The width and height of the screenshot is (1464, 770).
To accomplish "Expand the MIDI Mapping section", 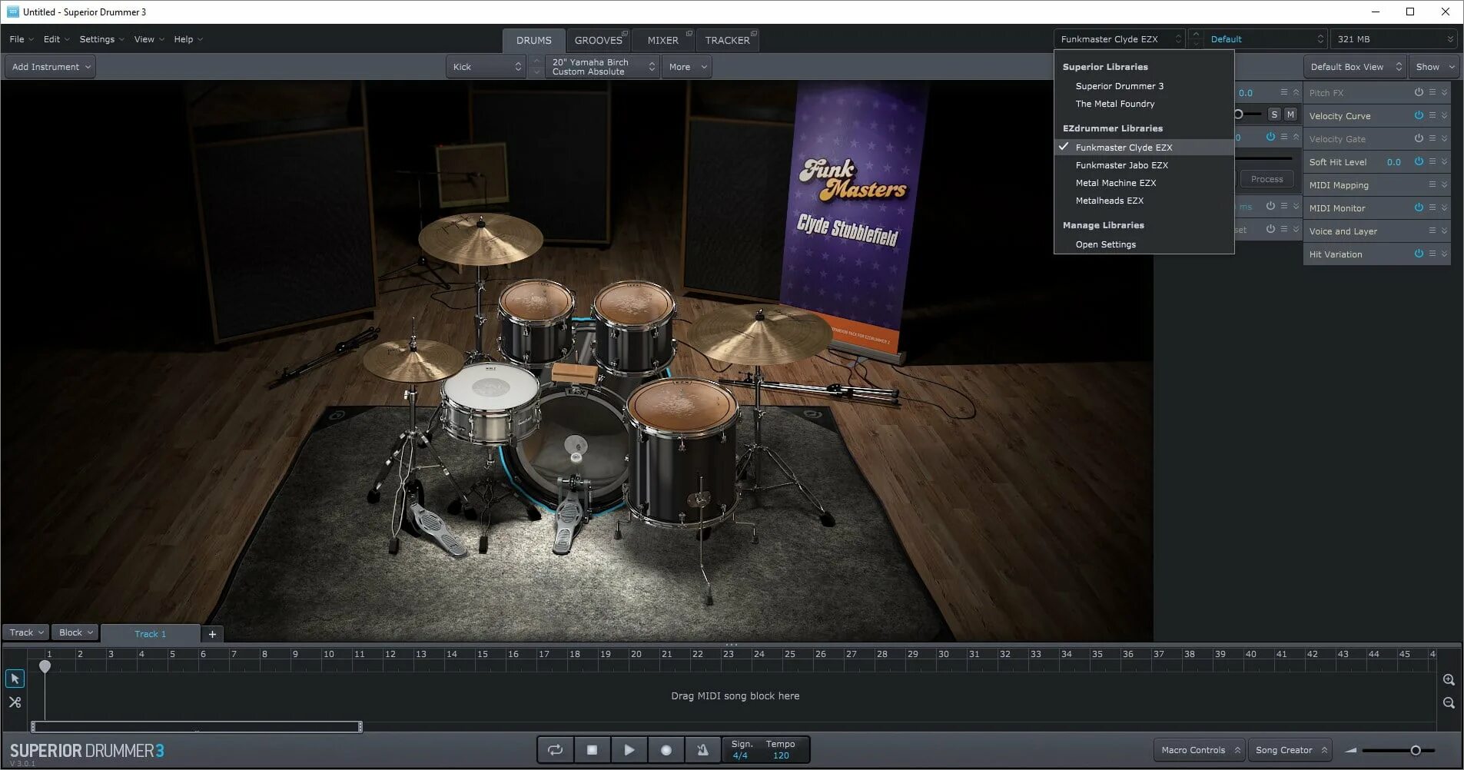I will pos(1445,184).
